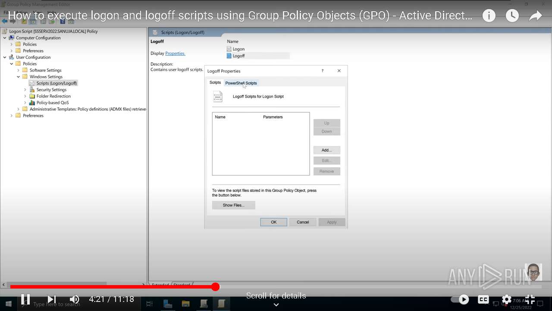Click Scroll for details arrow
The image size is (552, 311).
[276, 305]
